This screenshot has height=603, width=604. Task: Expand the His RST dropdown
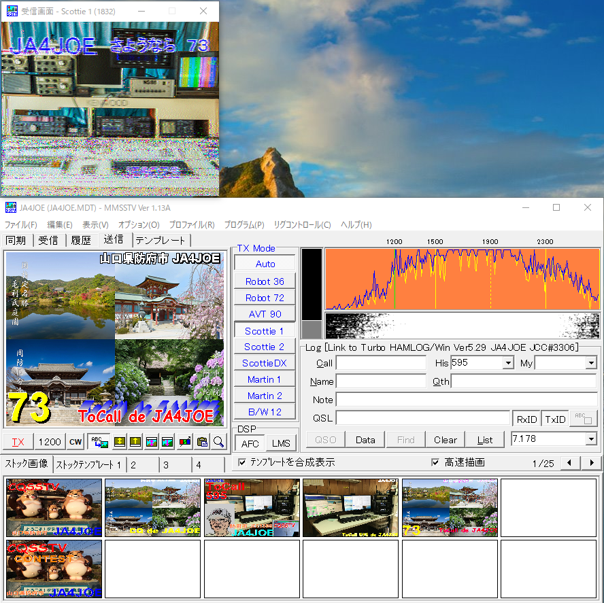(x=509, y=363)
